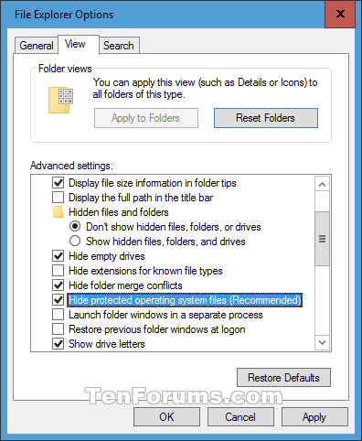Screen dimensions: 362x441
Task: Click the Cancel button
Action: click(240, 416)
